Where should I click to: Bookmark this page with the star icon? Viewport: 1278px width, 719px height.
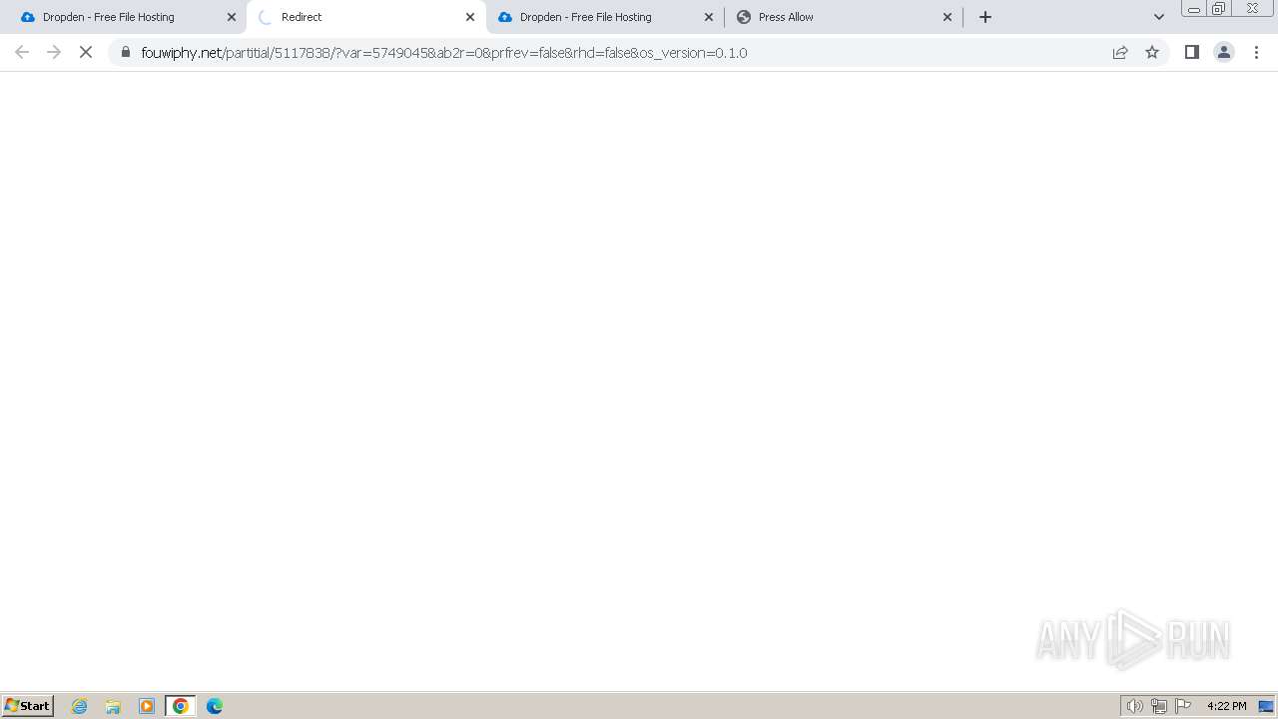[1152, 52]
